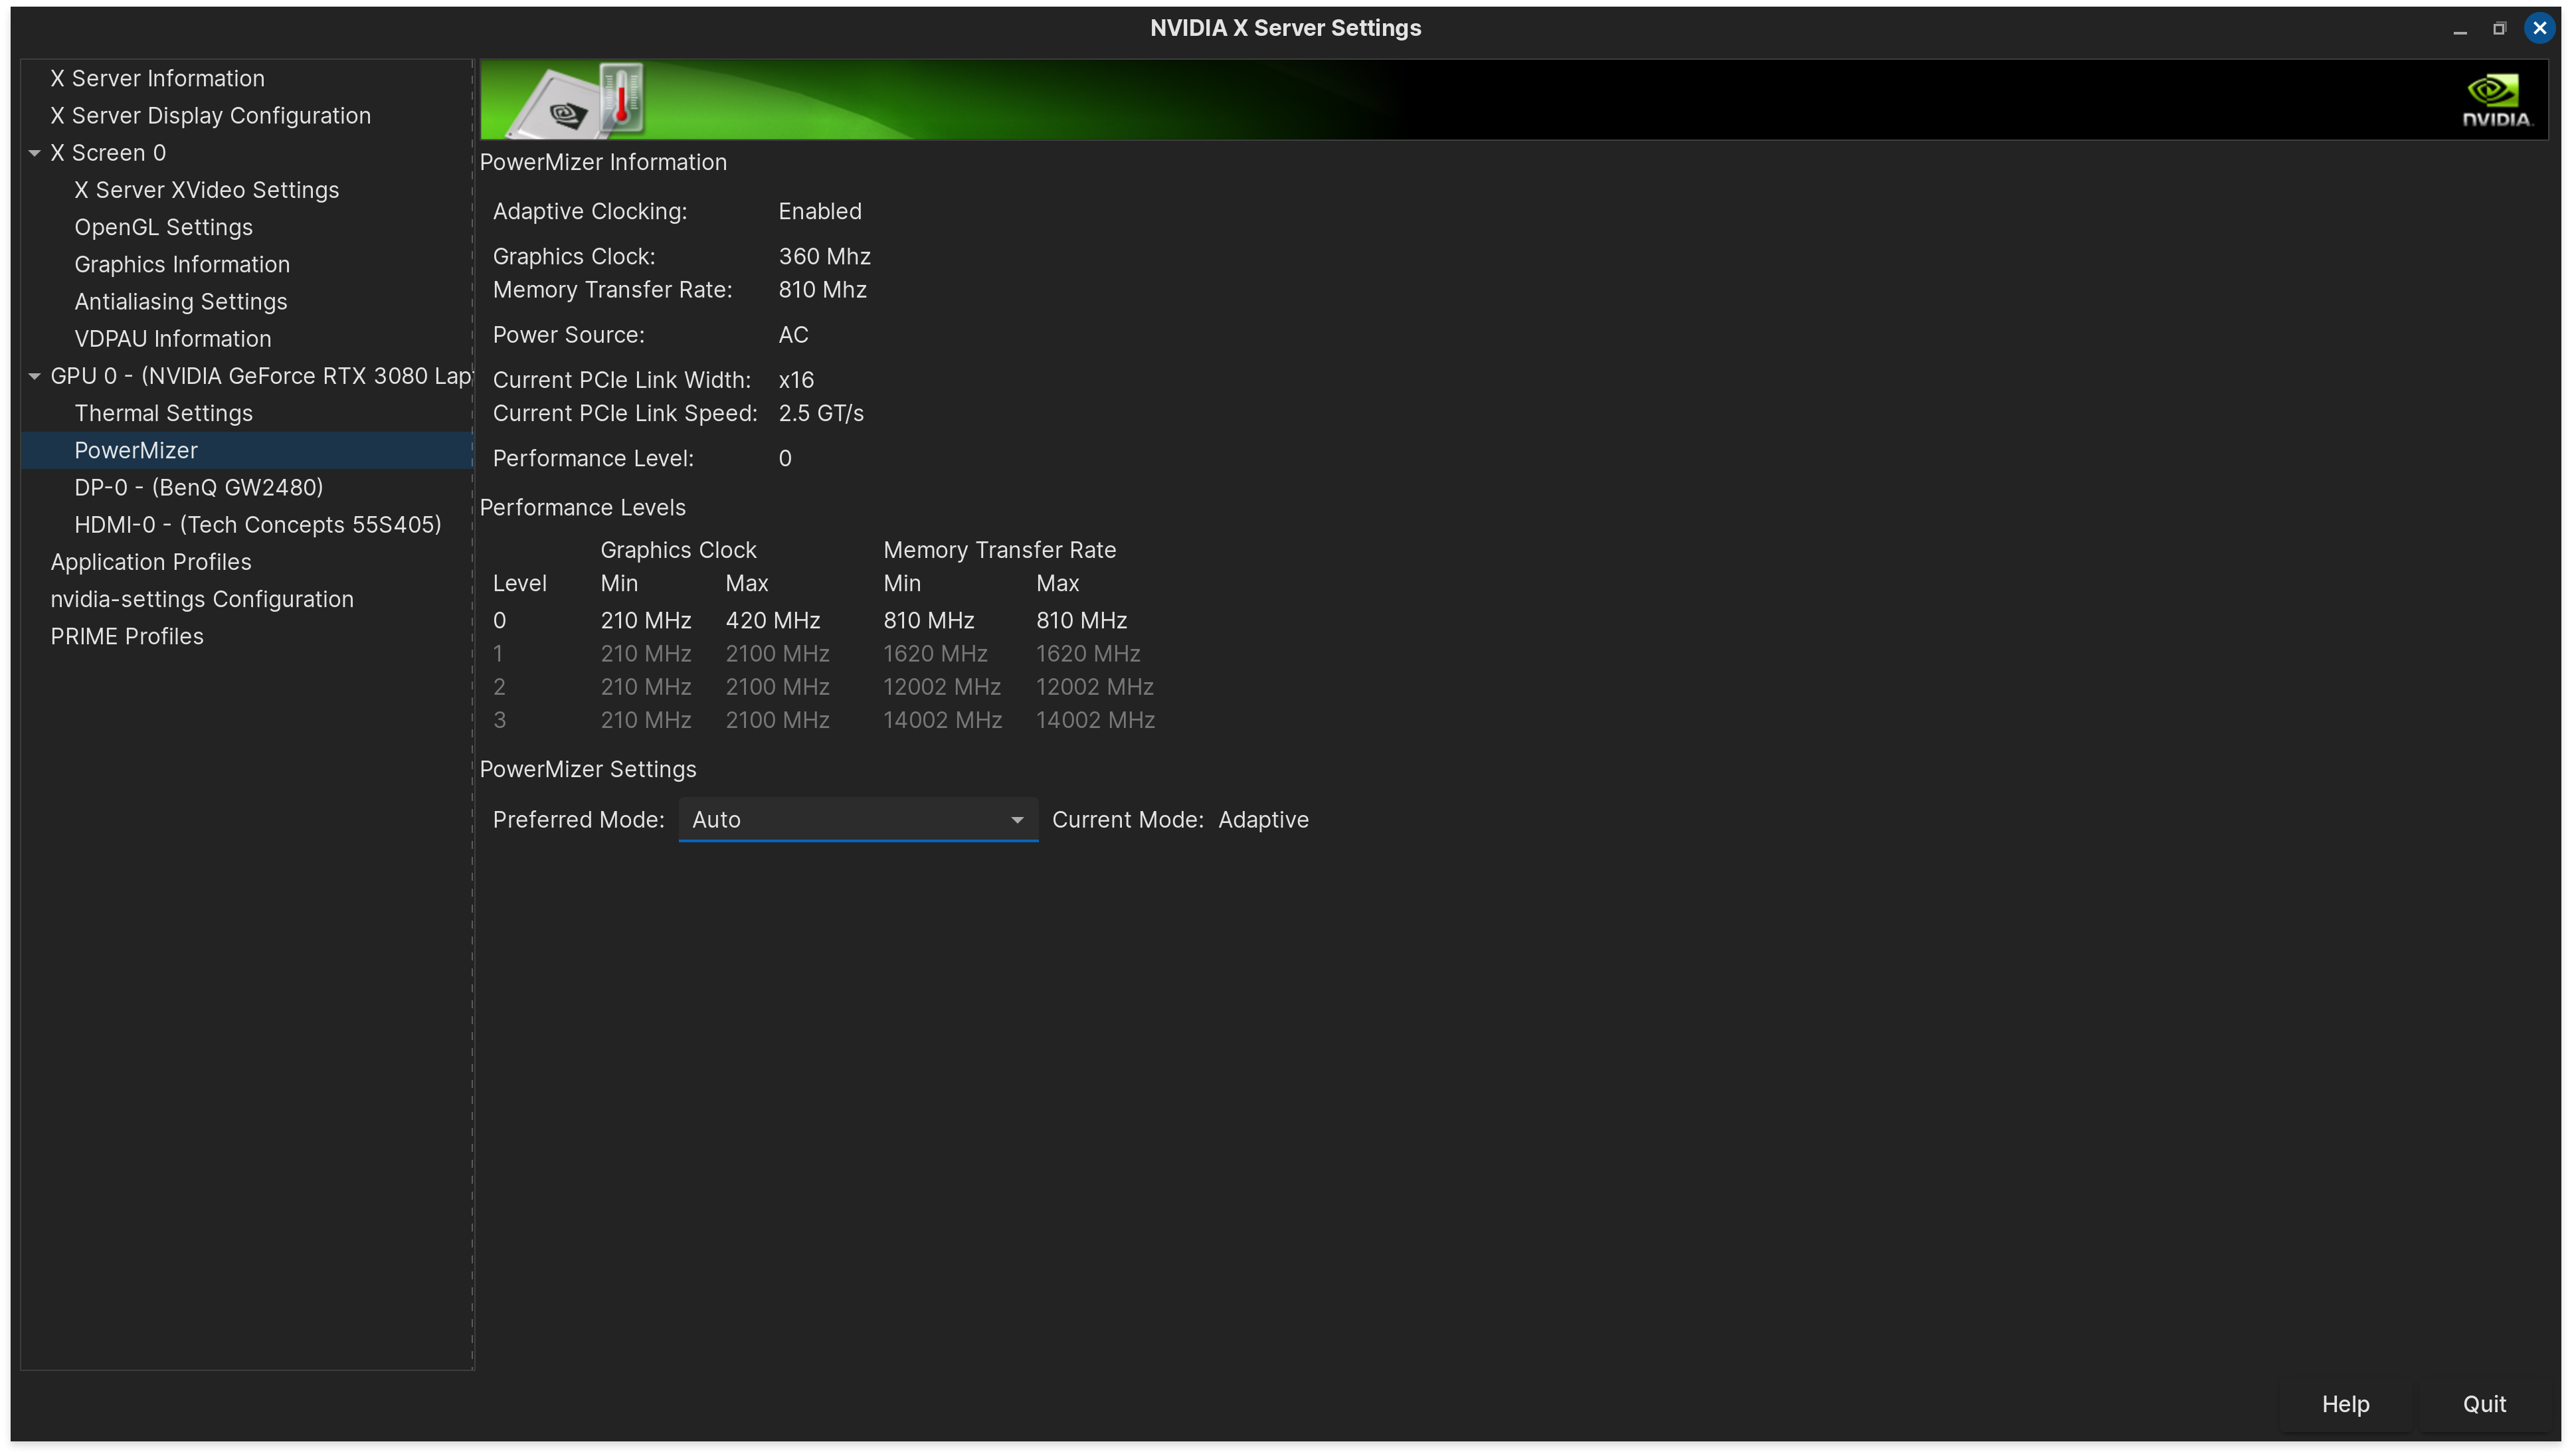Click the Current Mode Adaptive value
The height and width of the screenshot is (1456, 2572).
click(x=1263, y=819)
